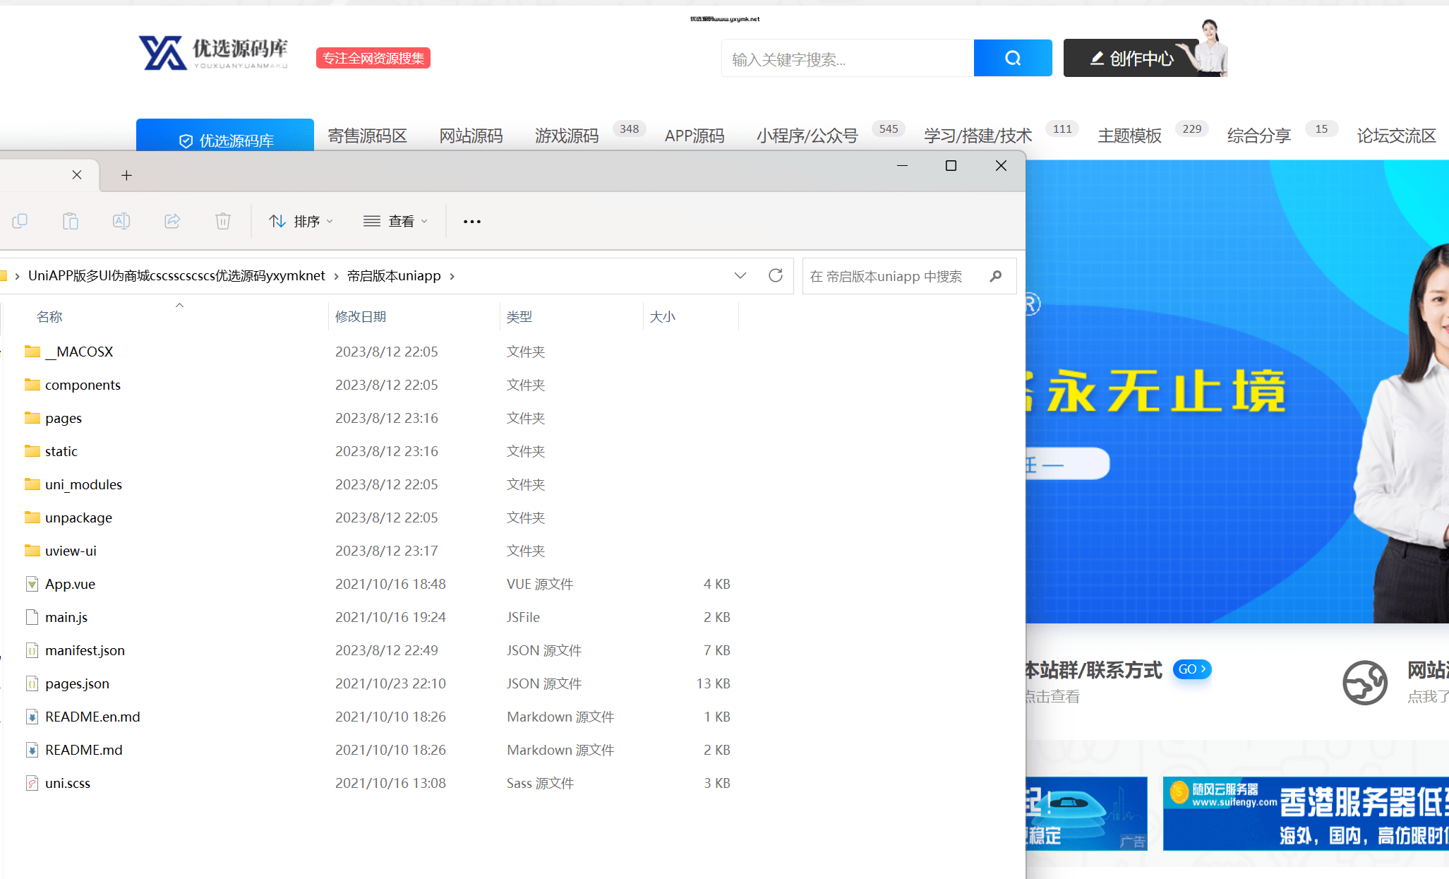Image resolution: width=1449 pixels, height=879 pixels.
Task: Click the 优选源码库 site logo
Action: 214,53
